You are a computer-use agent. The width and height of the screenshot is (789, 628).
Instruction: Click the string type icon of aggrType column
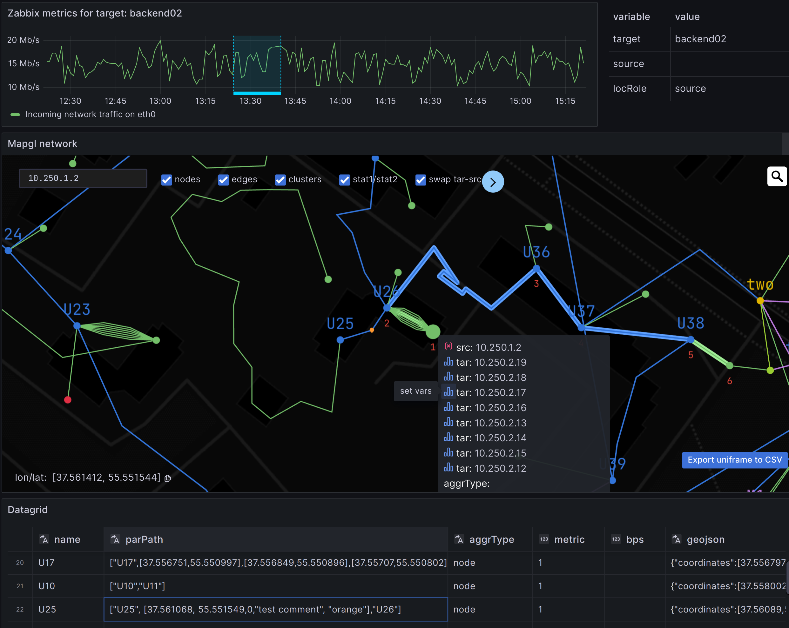pyautogui.click(x=459, y=539)
